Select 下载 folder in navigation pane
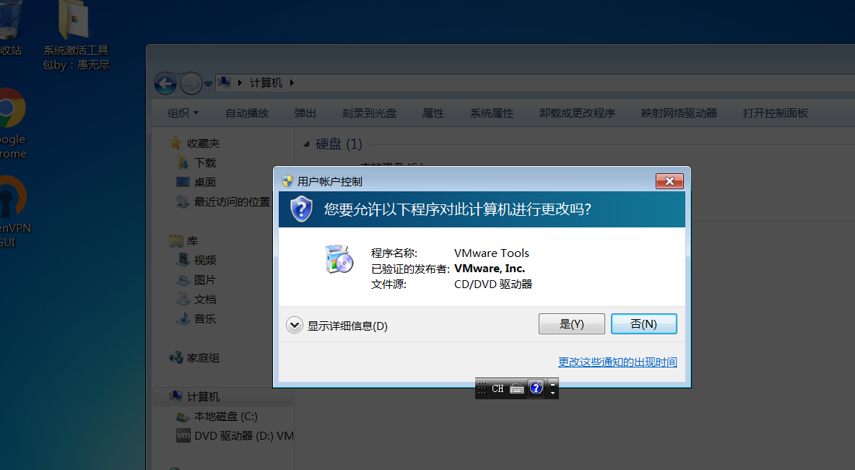 pyautogui.click(x=205, y=163)
